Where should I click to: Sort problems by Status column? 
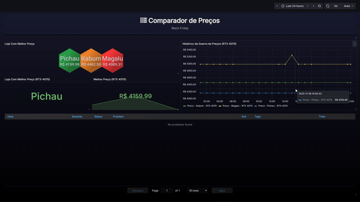pos(98,117)
